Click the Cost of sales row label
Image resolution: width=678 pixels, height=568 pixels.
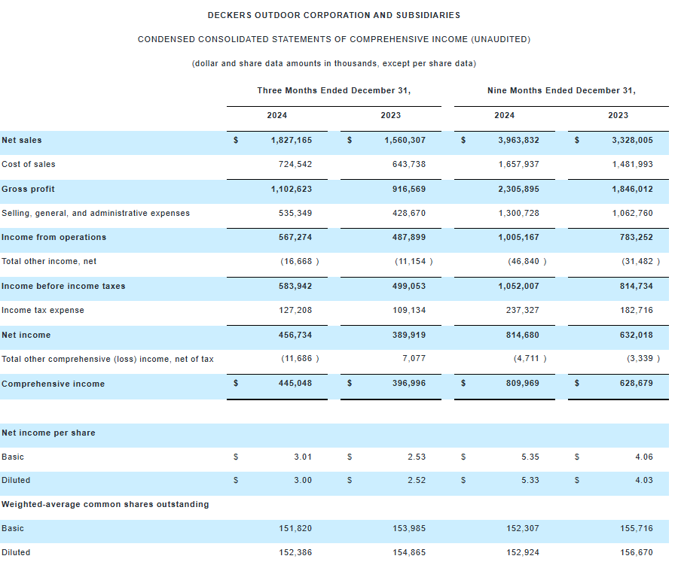tap(29, 164)
